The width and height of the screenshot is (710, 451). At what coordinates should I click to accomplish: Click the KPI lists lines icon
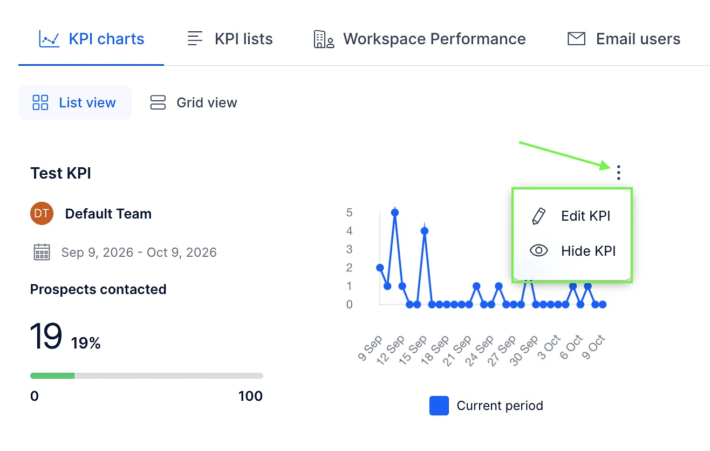(x=195, y=39)
